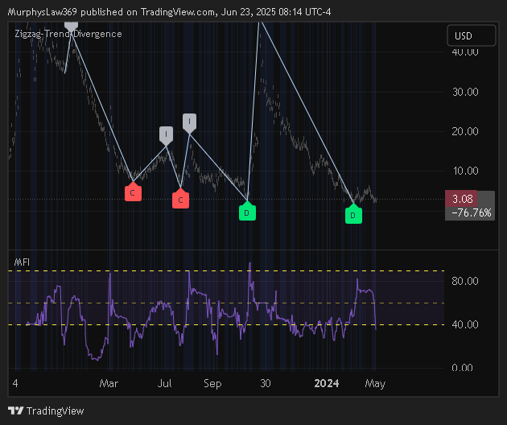
Task: Click the TradingView logo icon
Action: pos(16,411)
